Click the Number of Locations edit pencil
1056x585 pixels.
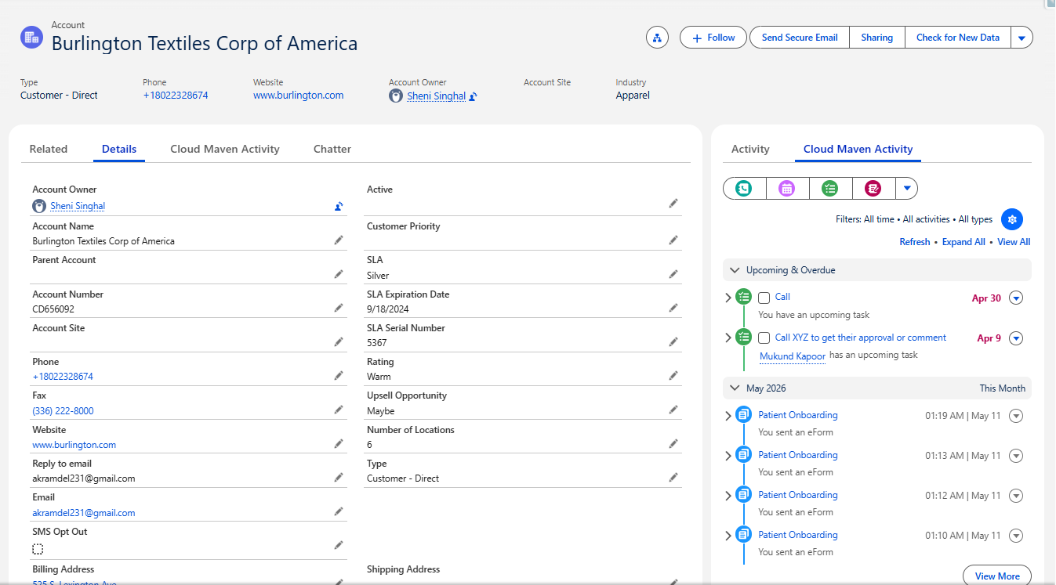[x=673, y=444]
